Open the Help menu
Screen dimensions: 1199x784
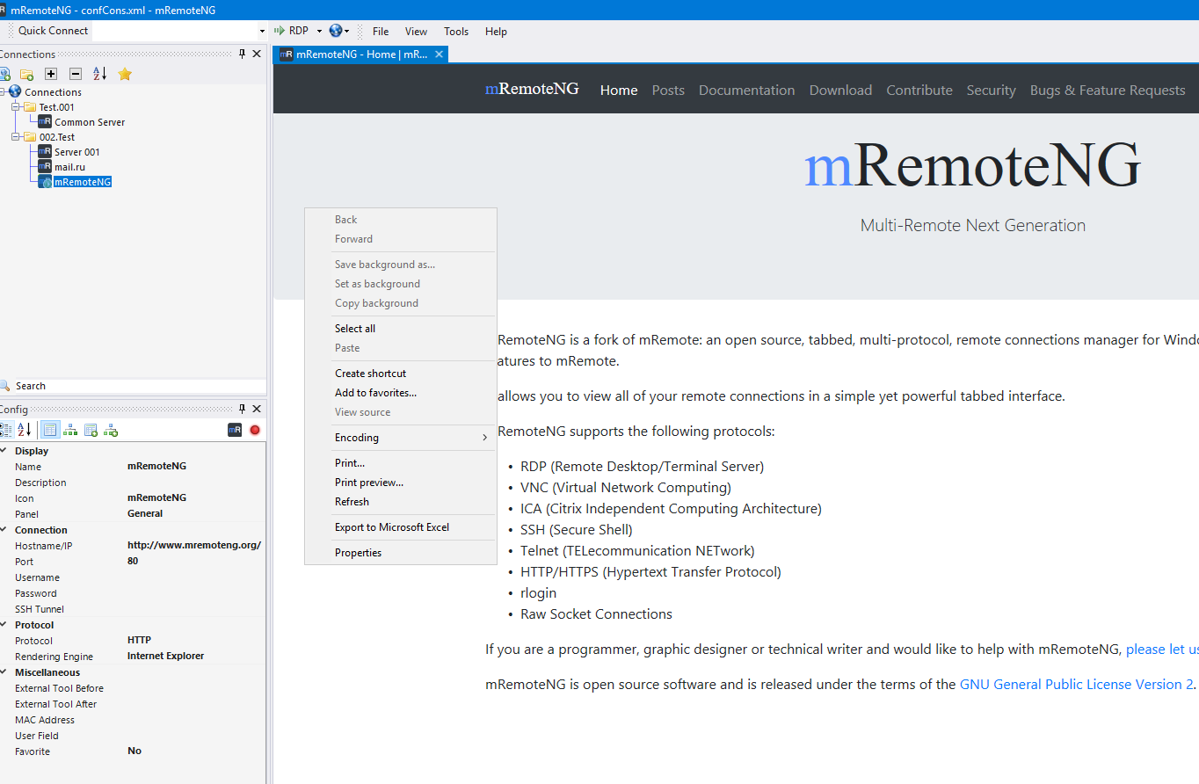pos(496,31)
